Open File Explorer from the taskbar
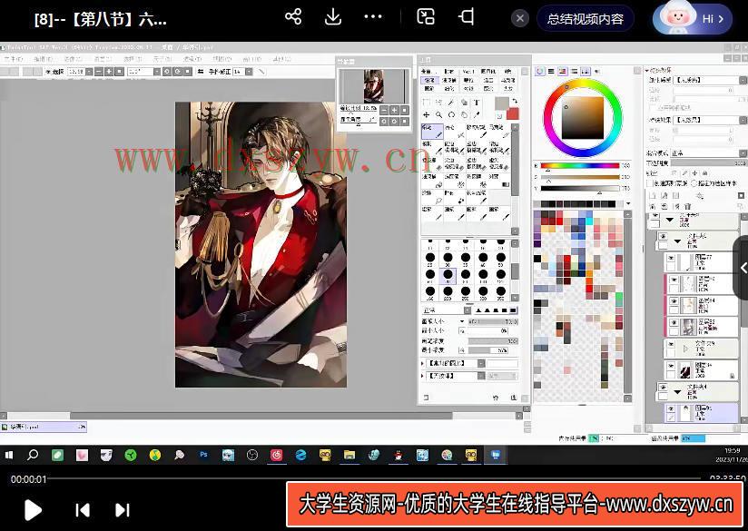 349,455
